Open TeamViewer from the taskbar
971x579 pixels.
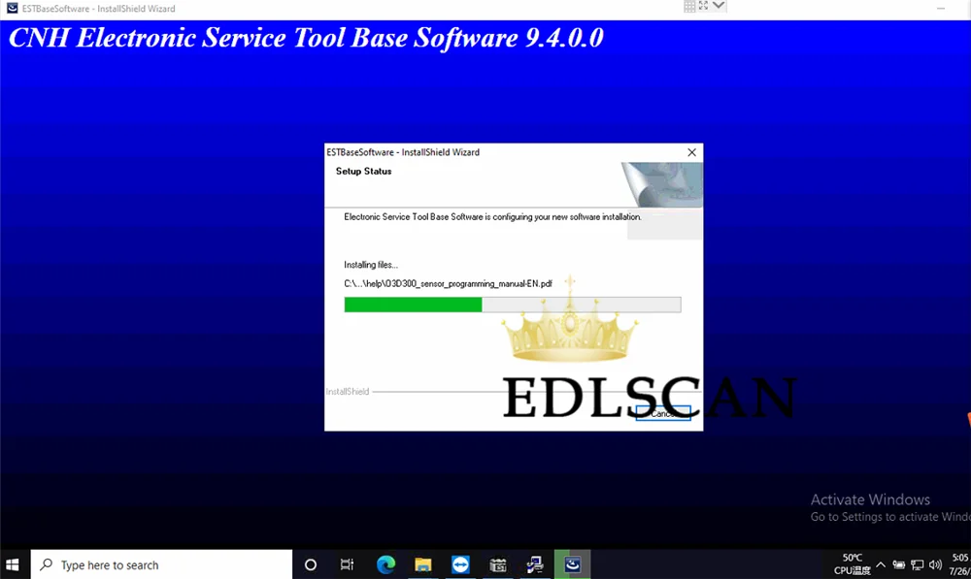click(x=460, y=564)
